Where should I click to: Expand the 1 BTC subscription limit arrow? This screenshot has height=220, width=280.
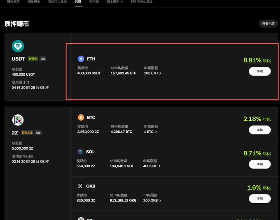point(156,132)
